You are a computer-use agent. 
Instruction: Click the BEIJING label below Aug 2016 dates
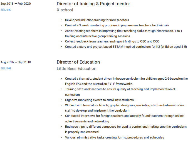pos(6,68)
